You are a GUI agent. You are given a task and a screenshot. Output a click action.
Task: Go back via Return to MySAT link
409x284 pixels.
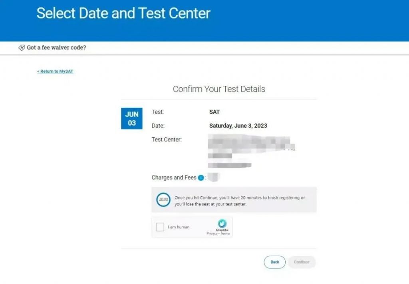pyautogui.click(x=55, y=71)
